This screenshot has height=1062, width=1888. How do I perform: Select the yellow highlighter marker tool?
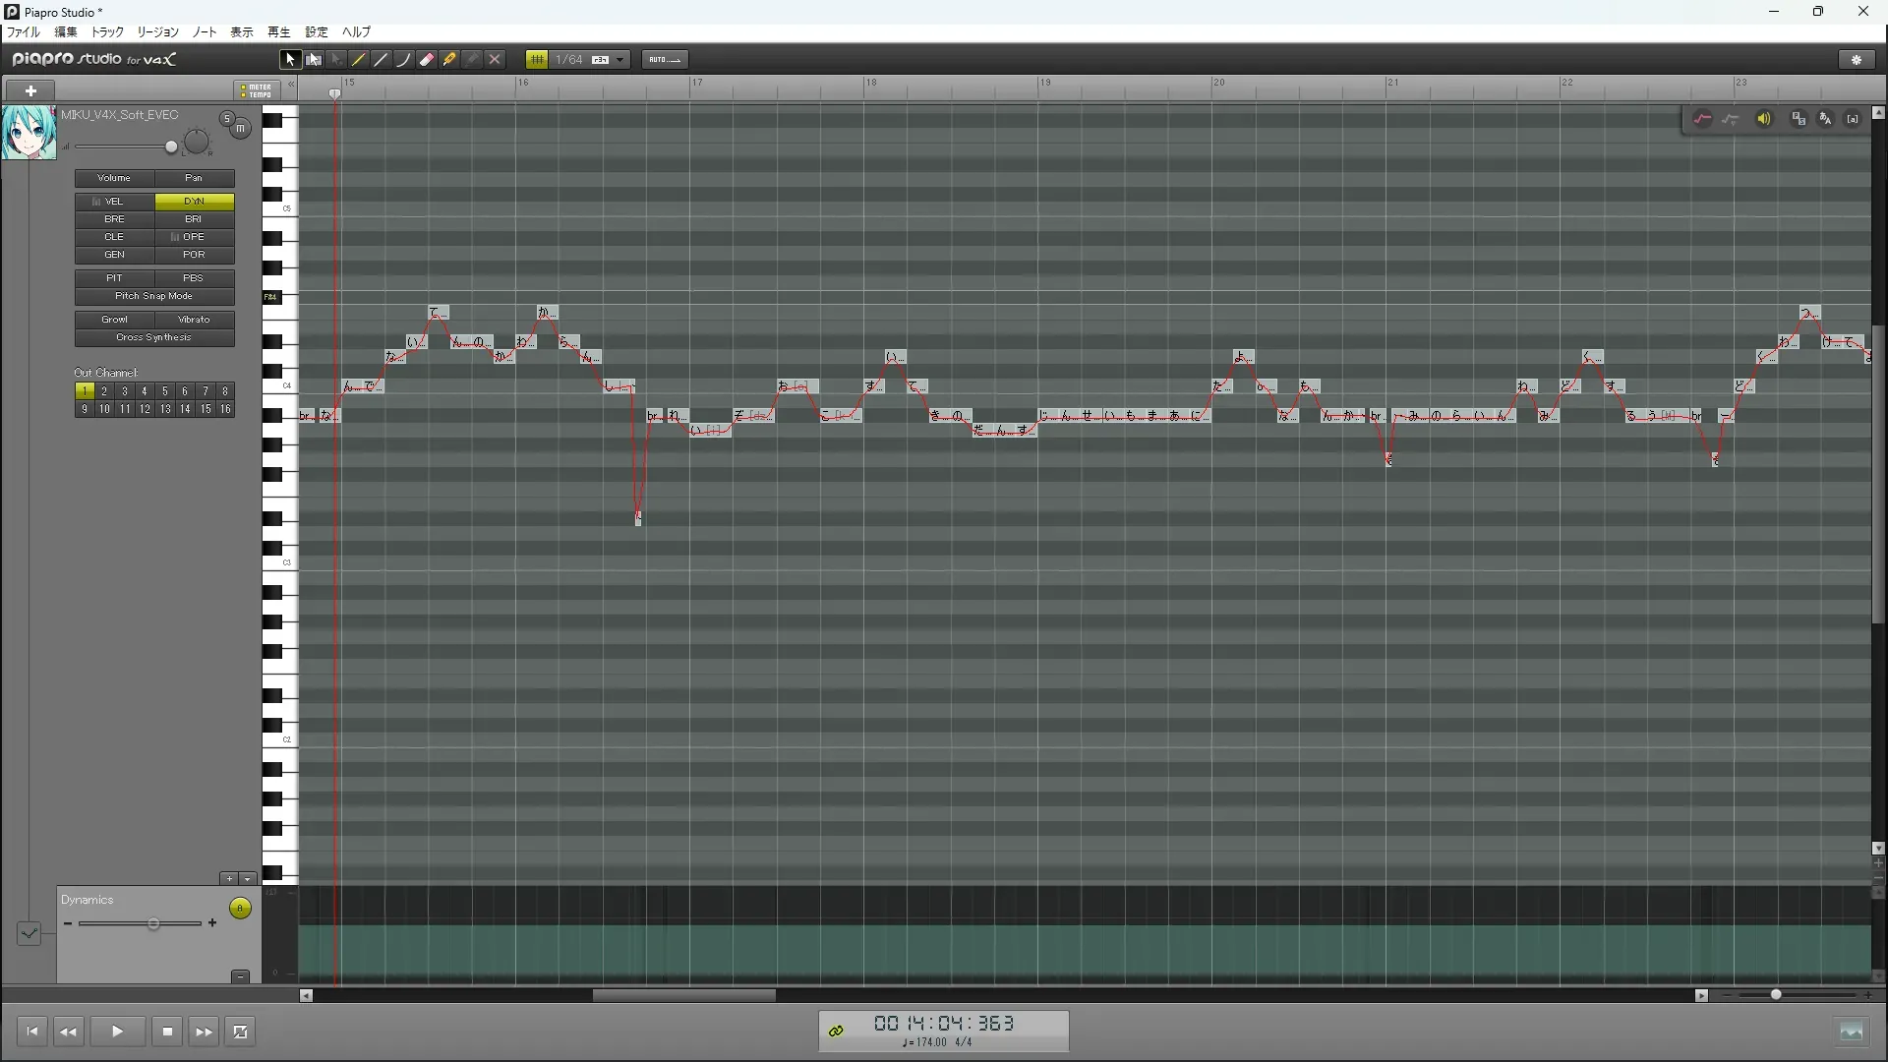(449, 60)
